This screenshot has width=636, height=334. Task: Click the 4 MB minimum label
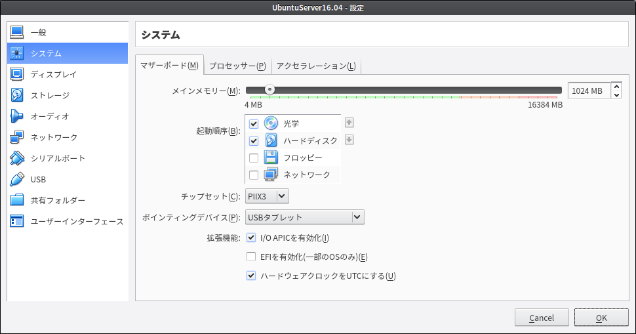[x=253, y=105]
